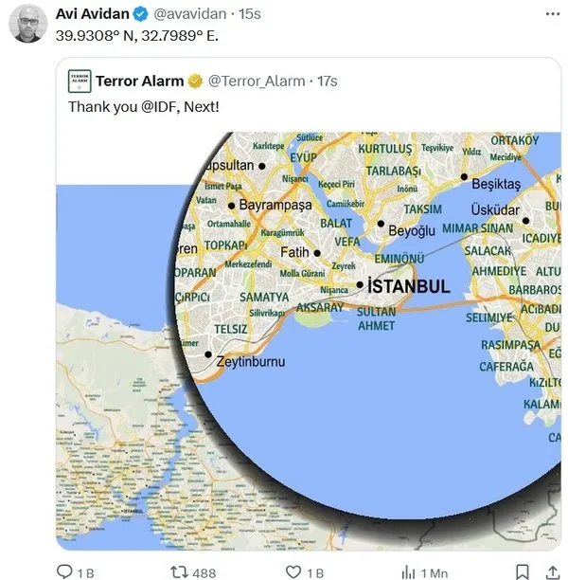This screenshot has height=580, width=568.
Task: Open the three-dot more options menu
Action: click(553, 16)
